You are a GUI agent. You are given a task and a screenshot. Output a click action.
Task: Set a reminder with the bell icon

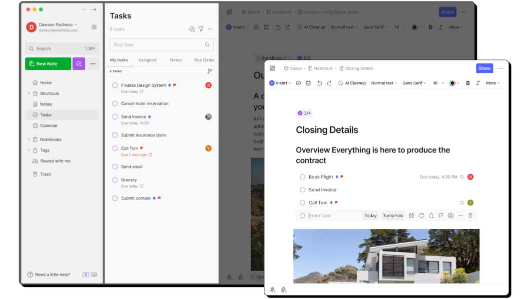[x=431, y=215]
